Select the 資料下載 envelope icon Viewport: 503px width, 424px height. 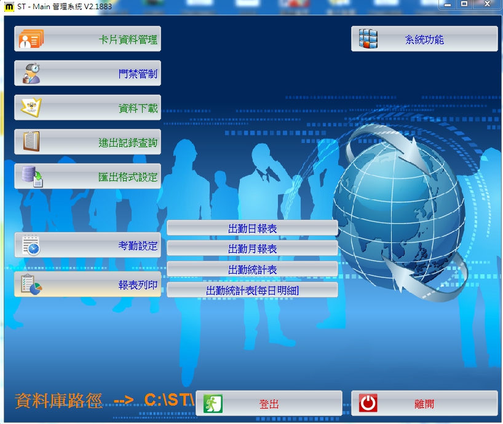point(31,108)
